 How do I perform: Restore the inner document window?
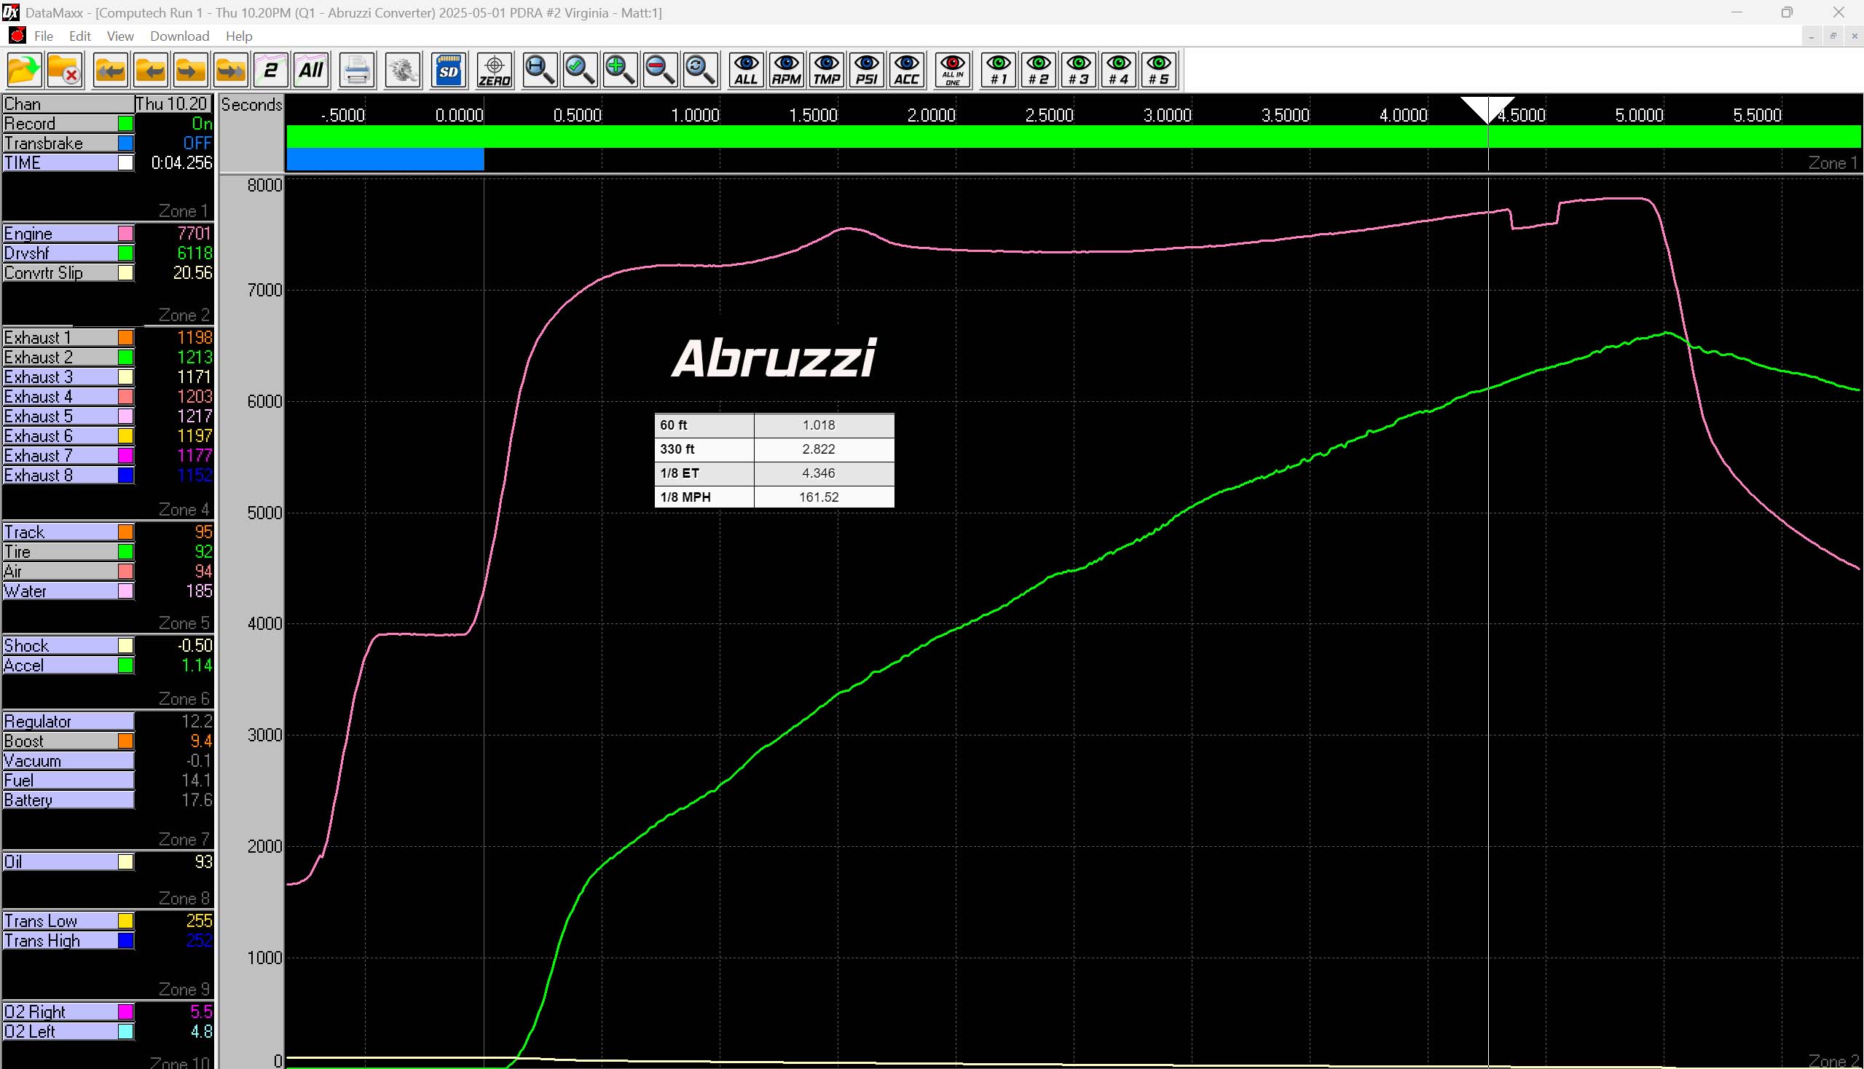(x=1833, y=36)
